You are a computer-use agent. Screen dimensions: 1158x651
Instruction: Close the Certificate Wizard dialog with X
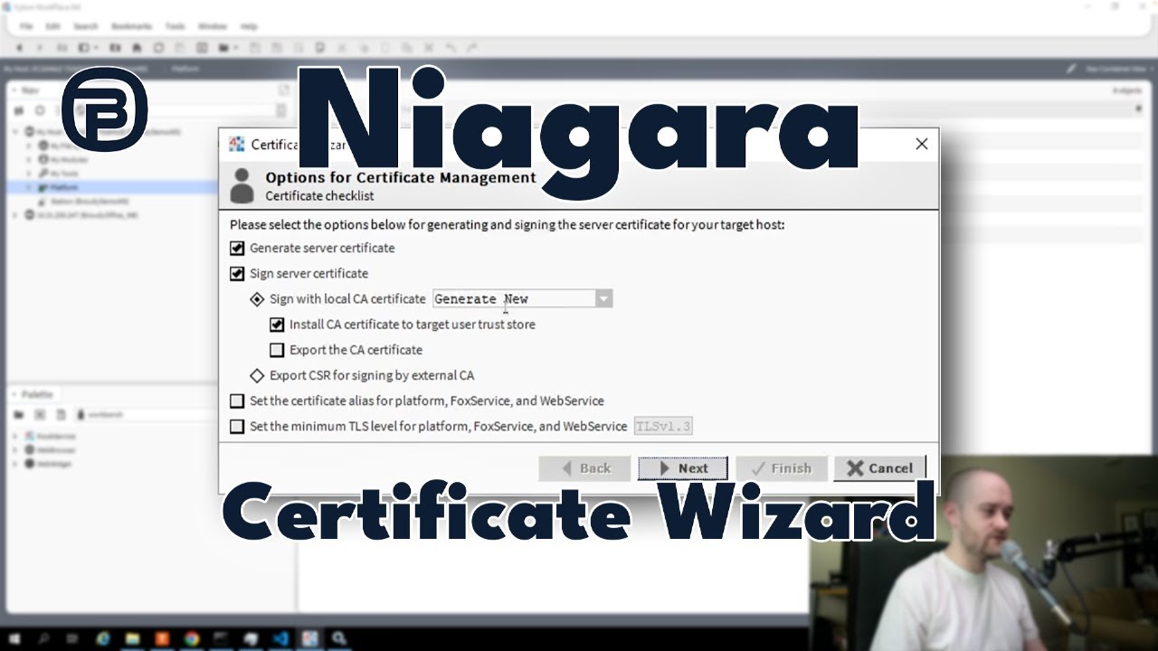click(921, 144)
